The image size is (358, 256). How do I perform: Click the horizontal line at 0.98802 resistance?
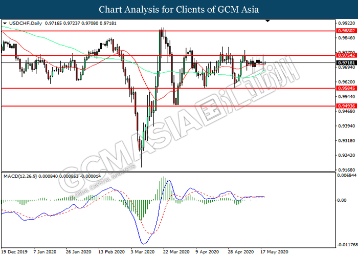(x=168, y=31)
